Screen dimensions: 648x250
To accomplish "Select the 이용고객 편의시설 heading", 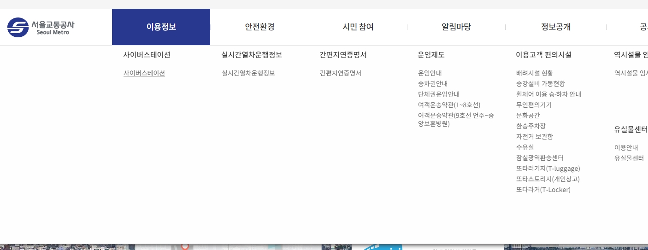I will tap(543, 55).
